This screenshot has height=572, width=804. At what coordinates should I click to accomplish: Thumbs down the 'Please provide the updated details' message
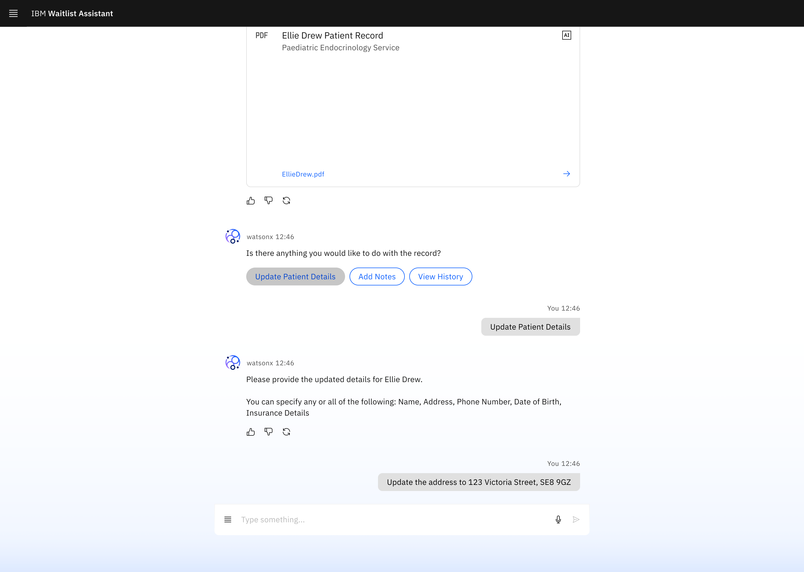pos(269,432)
